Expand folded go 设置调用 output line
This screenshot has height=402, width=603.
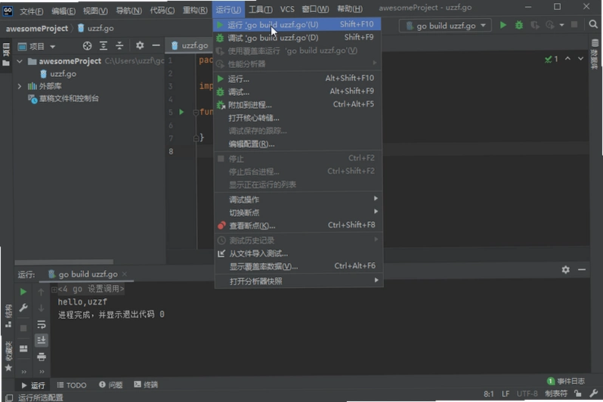54,289
